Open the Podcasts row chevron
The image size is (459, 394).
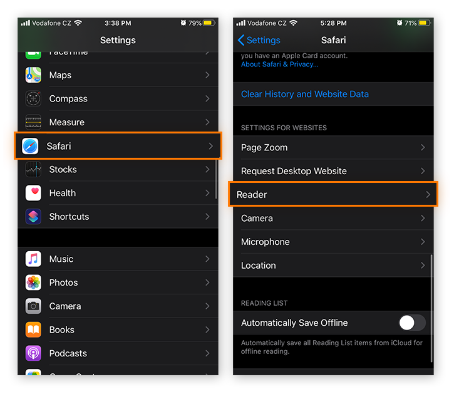click(207, 353)
